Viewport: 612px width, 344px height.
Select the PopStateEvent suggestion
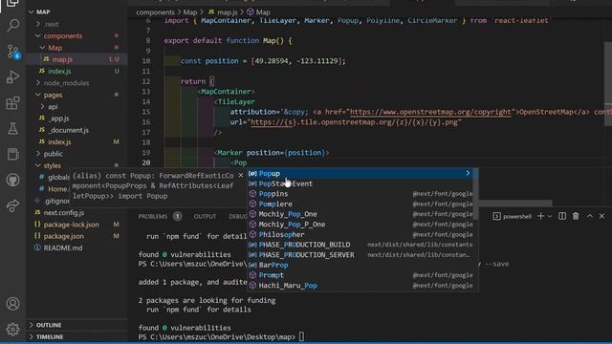tap(361, 183)
